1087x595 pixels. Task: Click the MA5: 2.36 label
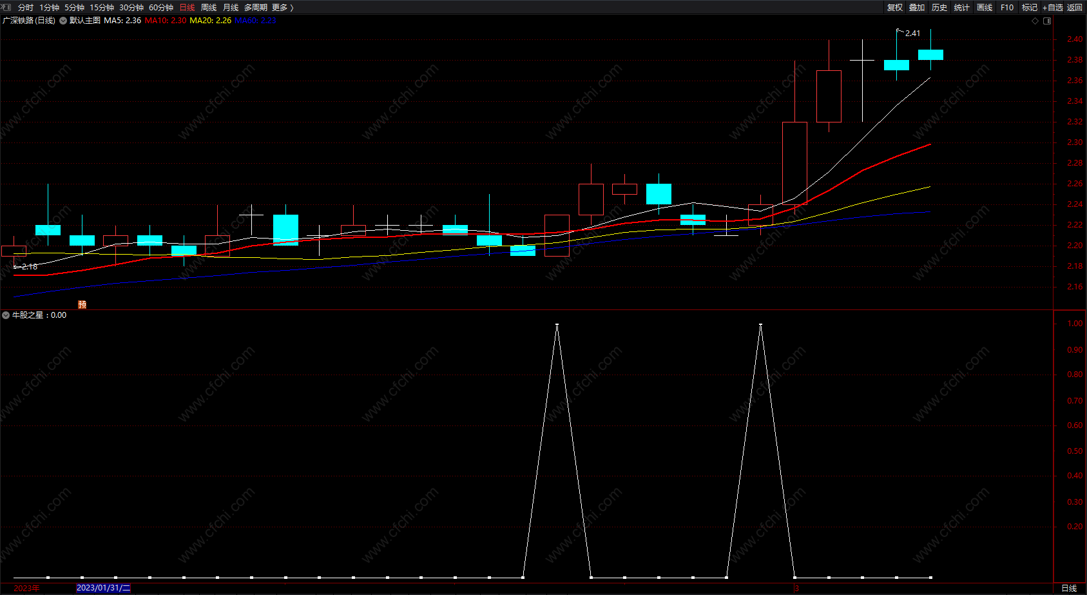[x=122, y=21]
